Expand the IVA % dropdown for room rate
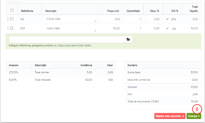The width and height of the screenshot is (205, 123). click(x=168, y=28)
